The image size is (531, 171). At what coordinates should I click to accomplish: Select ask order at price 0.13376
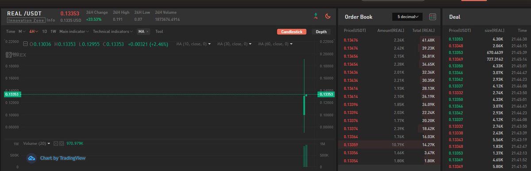[x=389, y=120]
